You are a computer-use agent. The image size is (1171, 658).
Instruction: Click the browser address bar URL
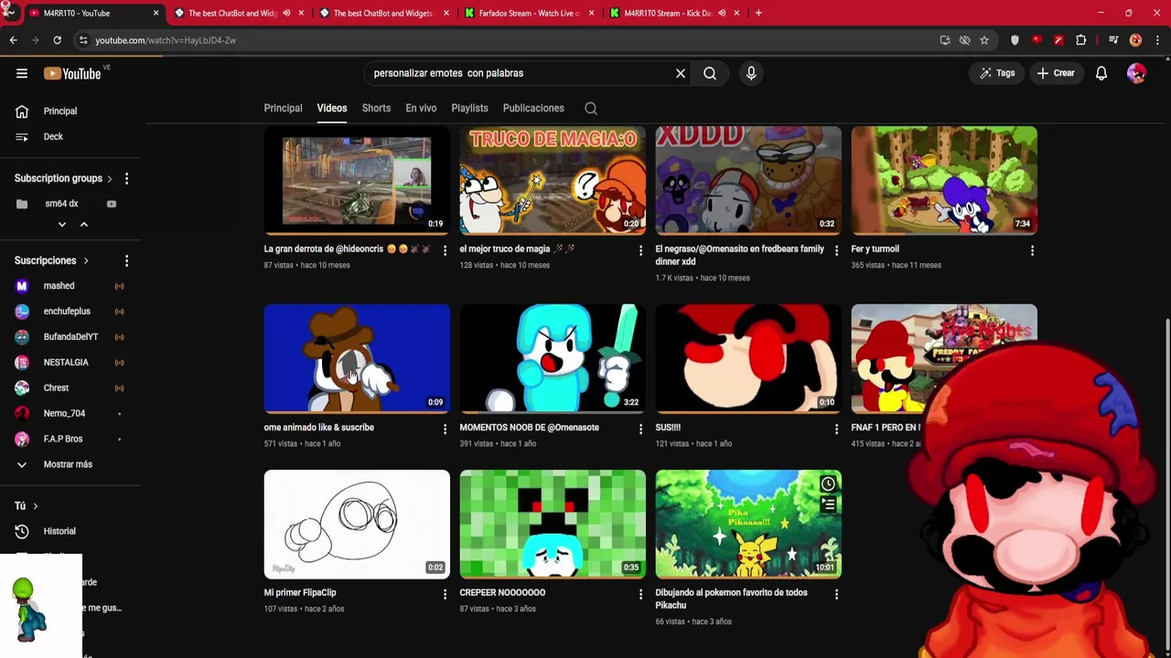tap(166, 40)
